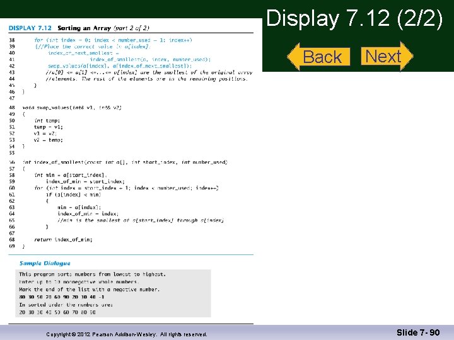Click 'if (a[index] < min)' on line 61
This screenshot has width=454, height=340.
pyautogui.click(x=74, y=195)
